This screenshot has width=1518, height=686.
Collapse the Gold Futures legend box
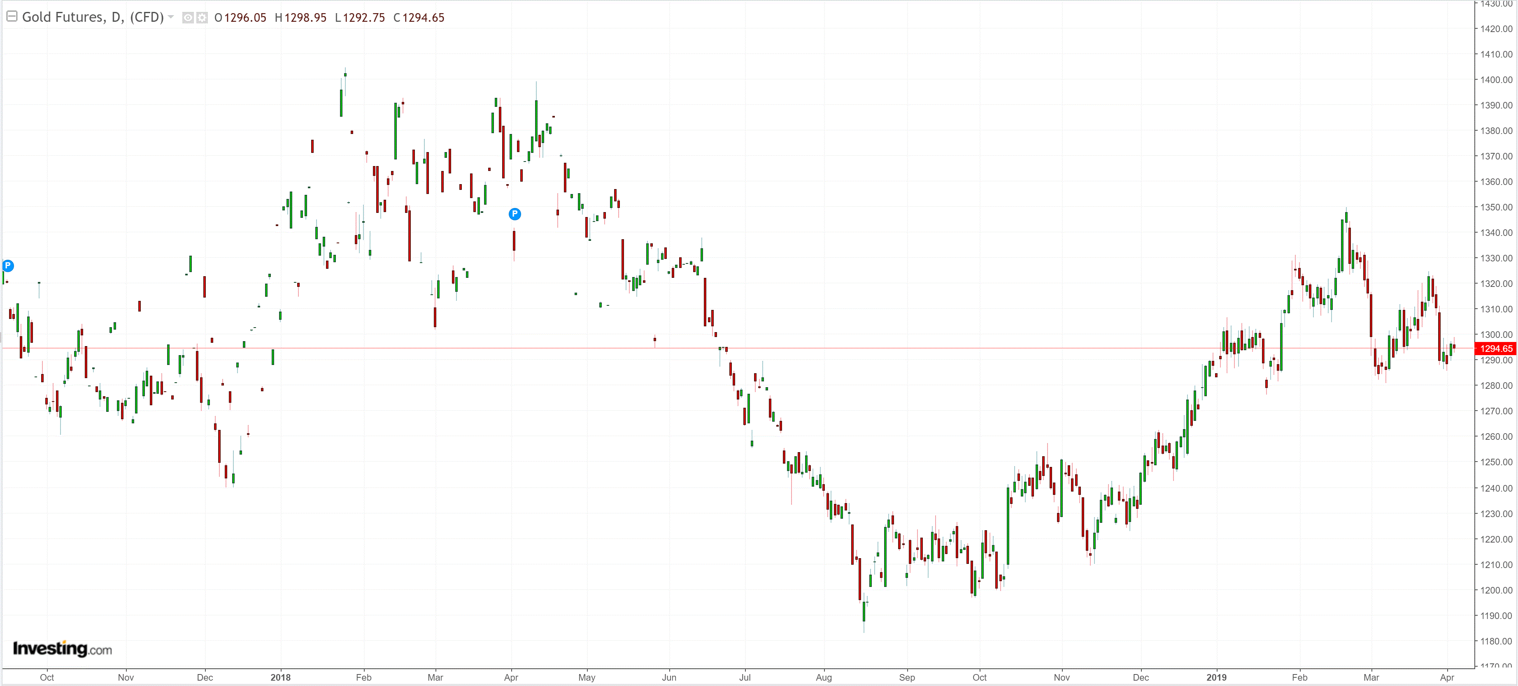11,16
